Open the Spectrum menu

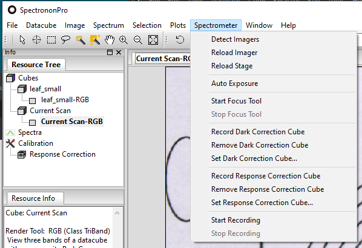tap(108, 25)
